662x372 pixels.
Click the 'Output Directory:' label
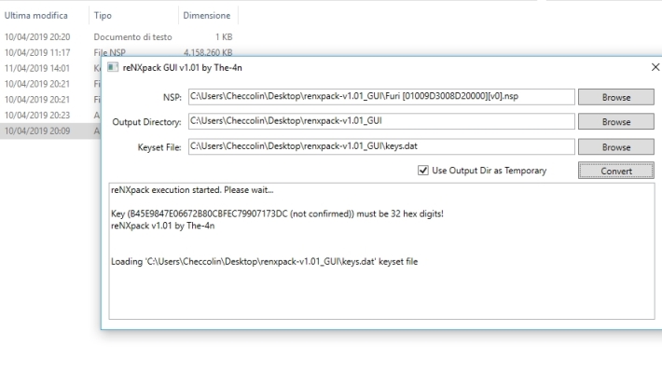(x=146, y=122)
